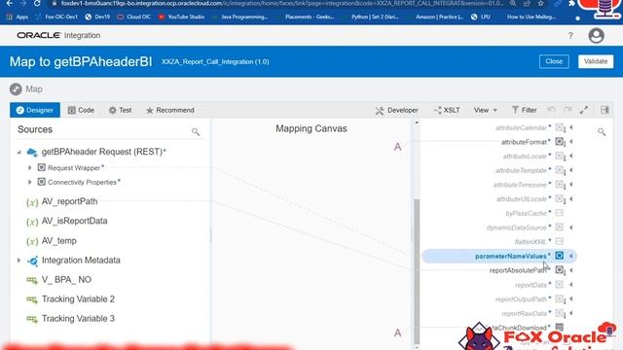
Task: Select the byPassCache target element
Action: click(x=526, y=214)
